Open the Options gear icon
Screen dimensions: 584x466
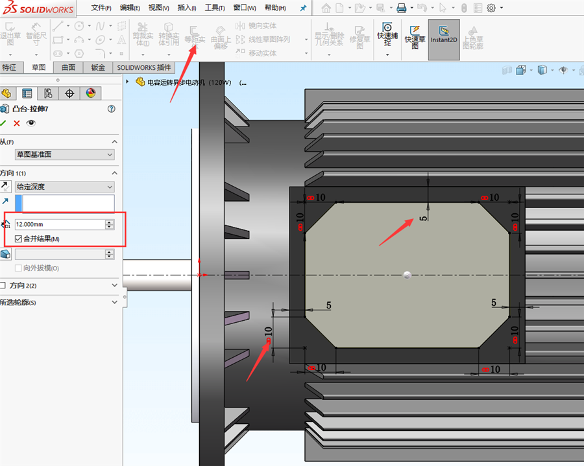click(x=491, y=8)
